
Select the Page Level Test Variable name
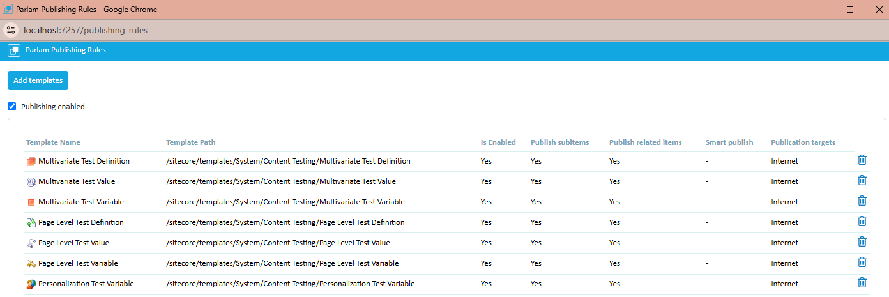(78, 263)
